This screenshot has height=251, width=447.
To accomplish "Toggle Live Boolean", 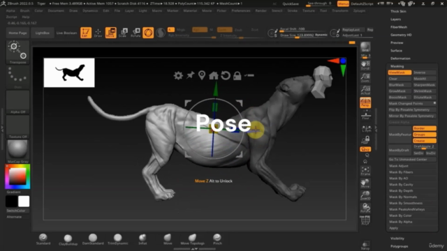I will (x=66, y=33).
